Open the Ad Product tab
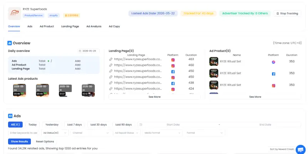Image resolution: width=308 pixels, height=154 pixels. [47, 26]
